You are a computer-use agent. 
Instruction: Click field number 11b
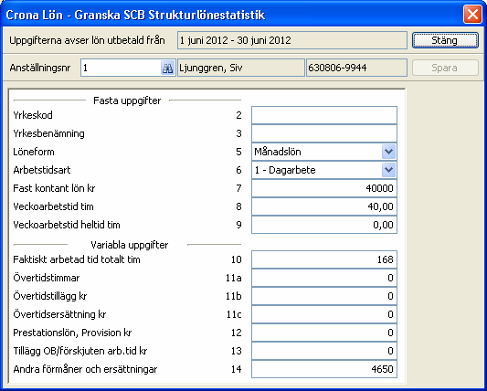click(x=234, y=296)
